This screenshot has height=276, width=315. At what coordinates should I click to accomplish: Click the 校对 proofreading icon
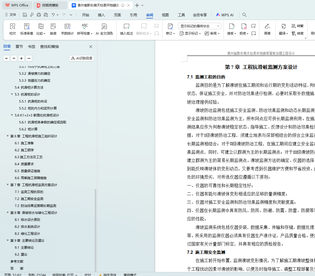tap(13, 27)
